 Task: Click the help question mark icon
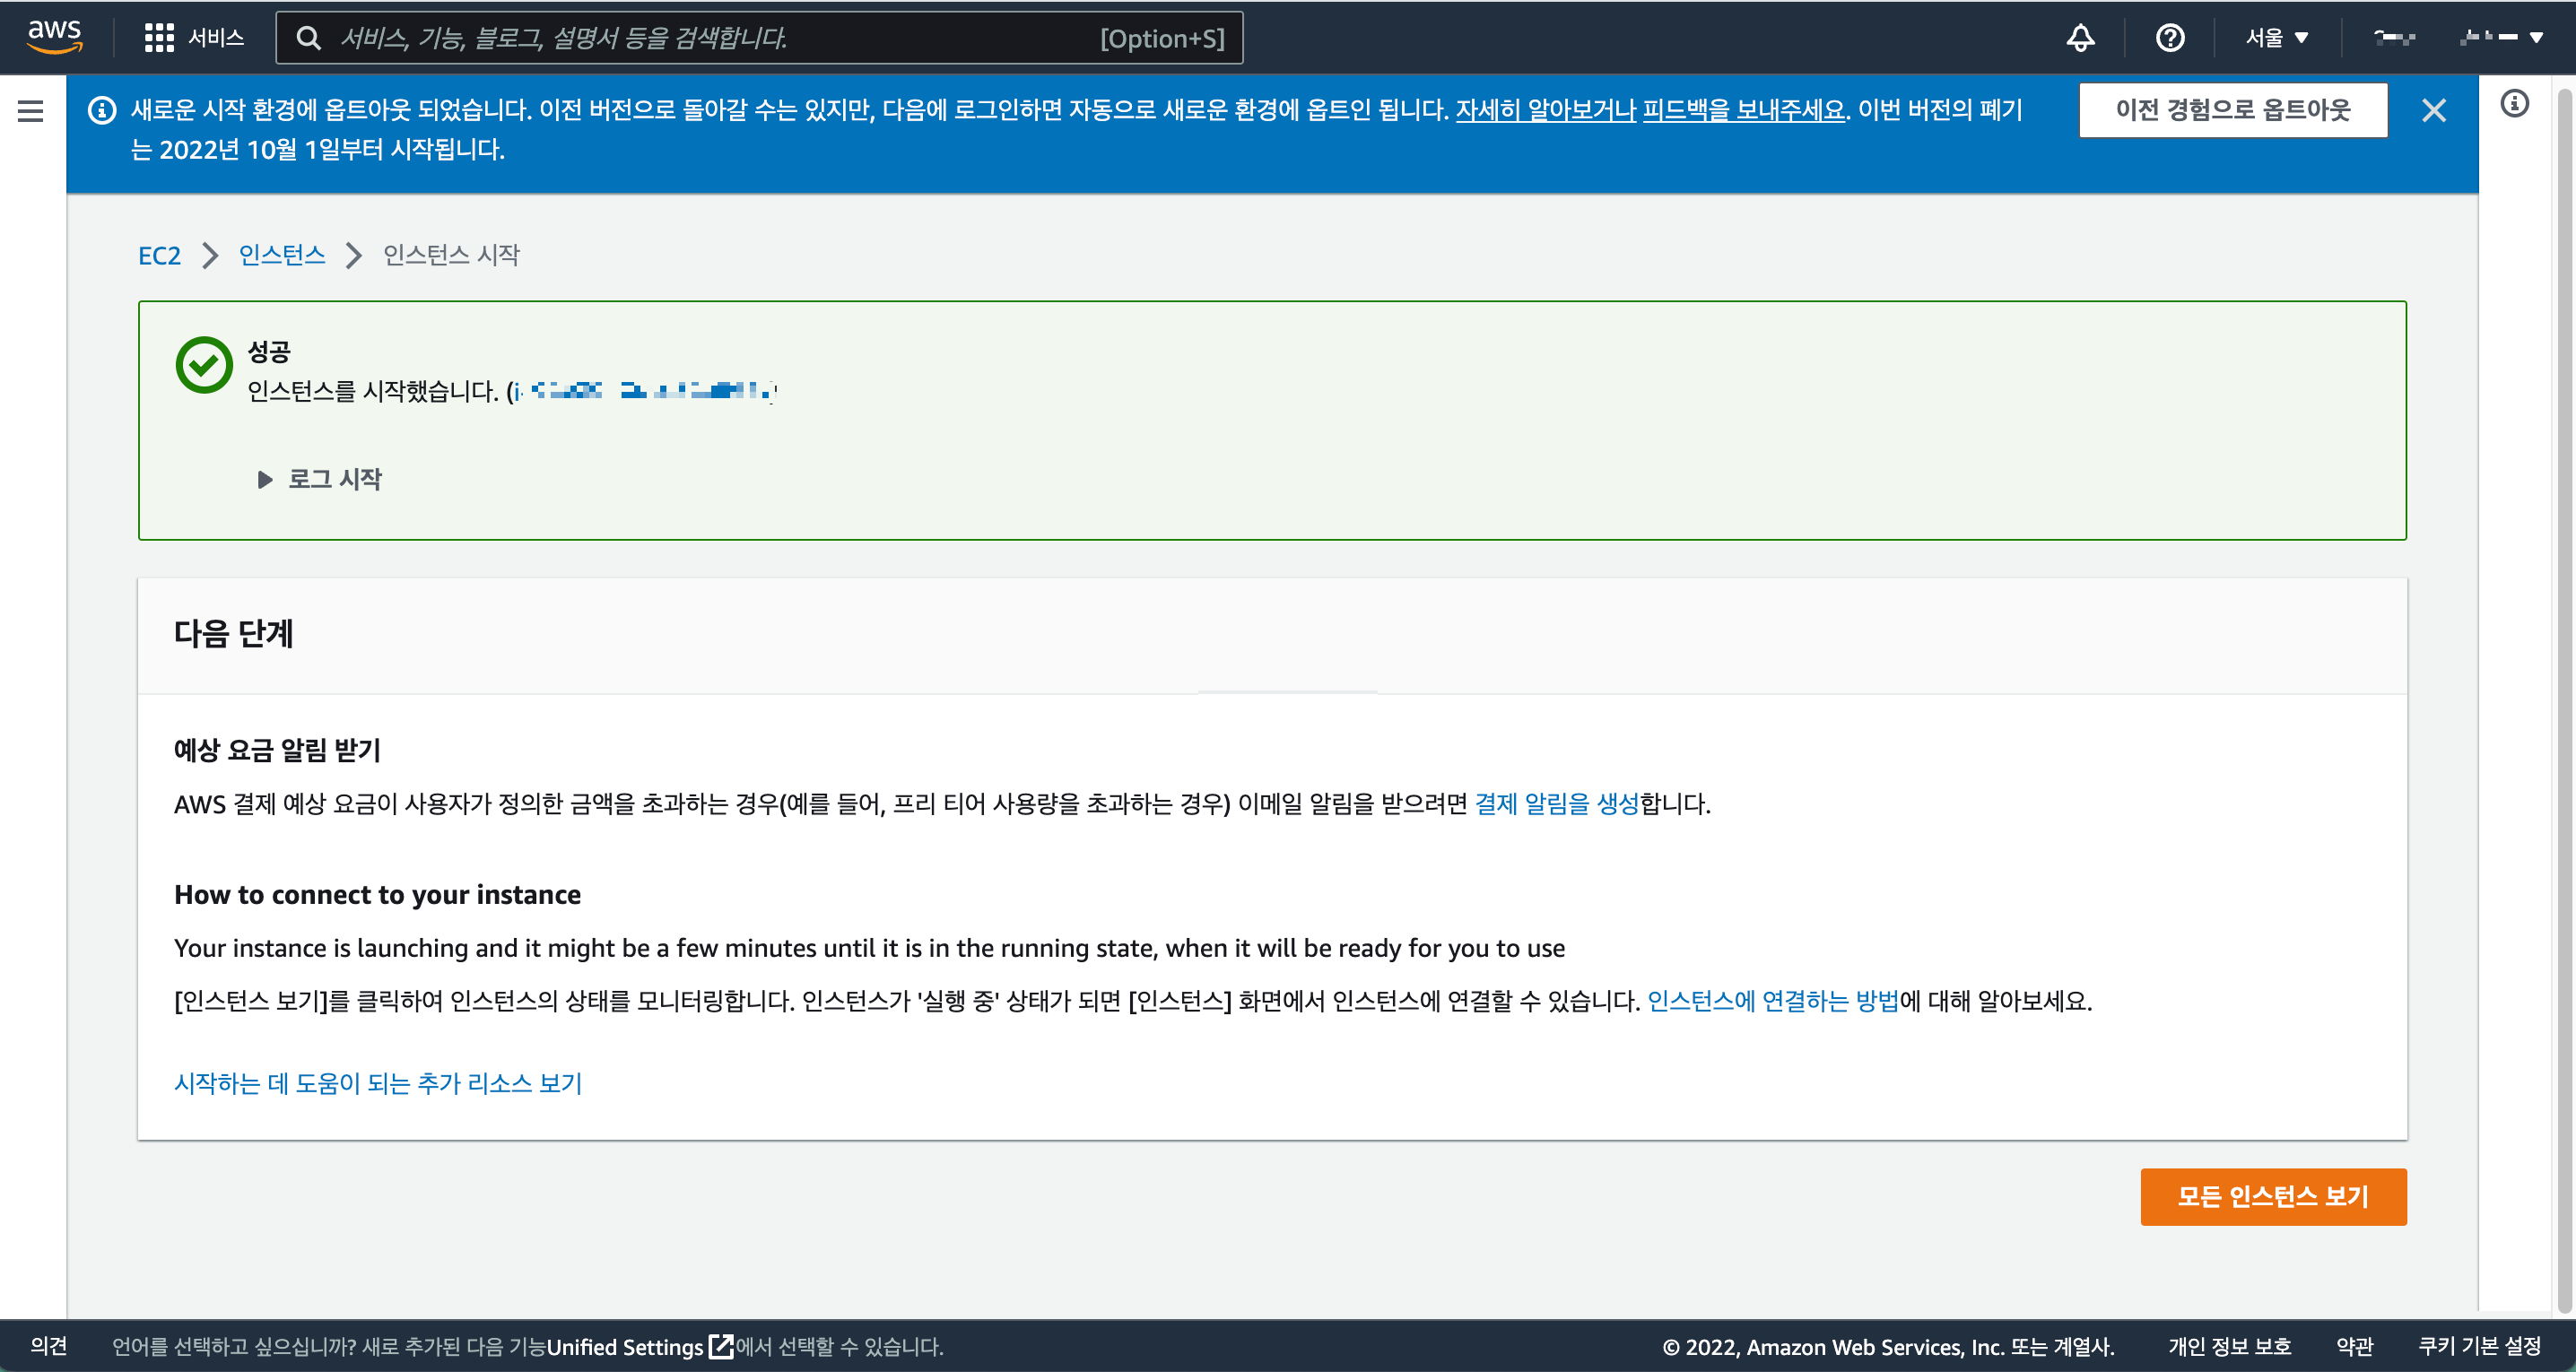coord(2169,38)
